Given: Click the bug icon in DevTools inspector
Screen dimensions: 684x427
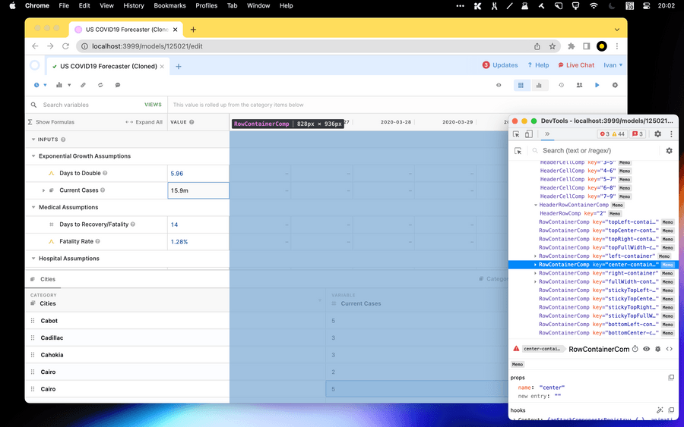Looking at the screenshot, I should click(x=657, y=349).
